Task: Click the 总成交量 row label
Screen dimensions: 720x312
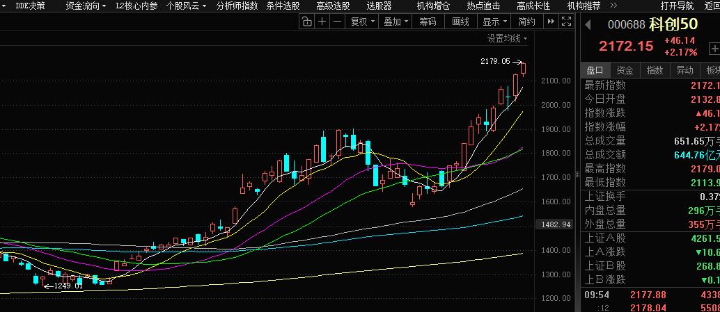Action: [605, 140]
